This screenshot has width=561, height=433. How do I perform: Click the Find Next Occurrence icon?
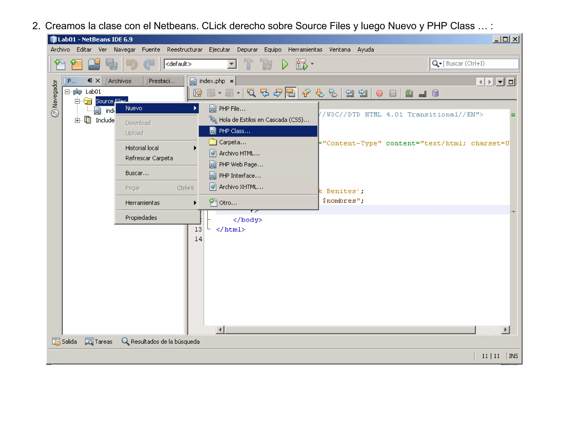277,93
